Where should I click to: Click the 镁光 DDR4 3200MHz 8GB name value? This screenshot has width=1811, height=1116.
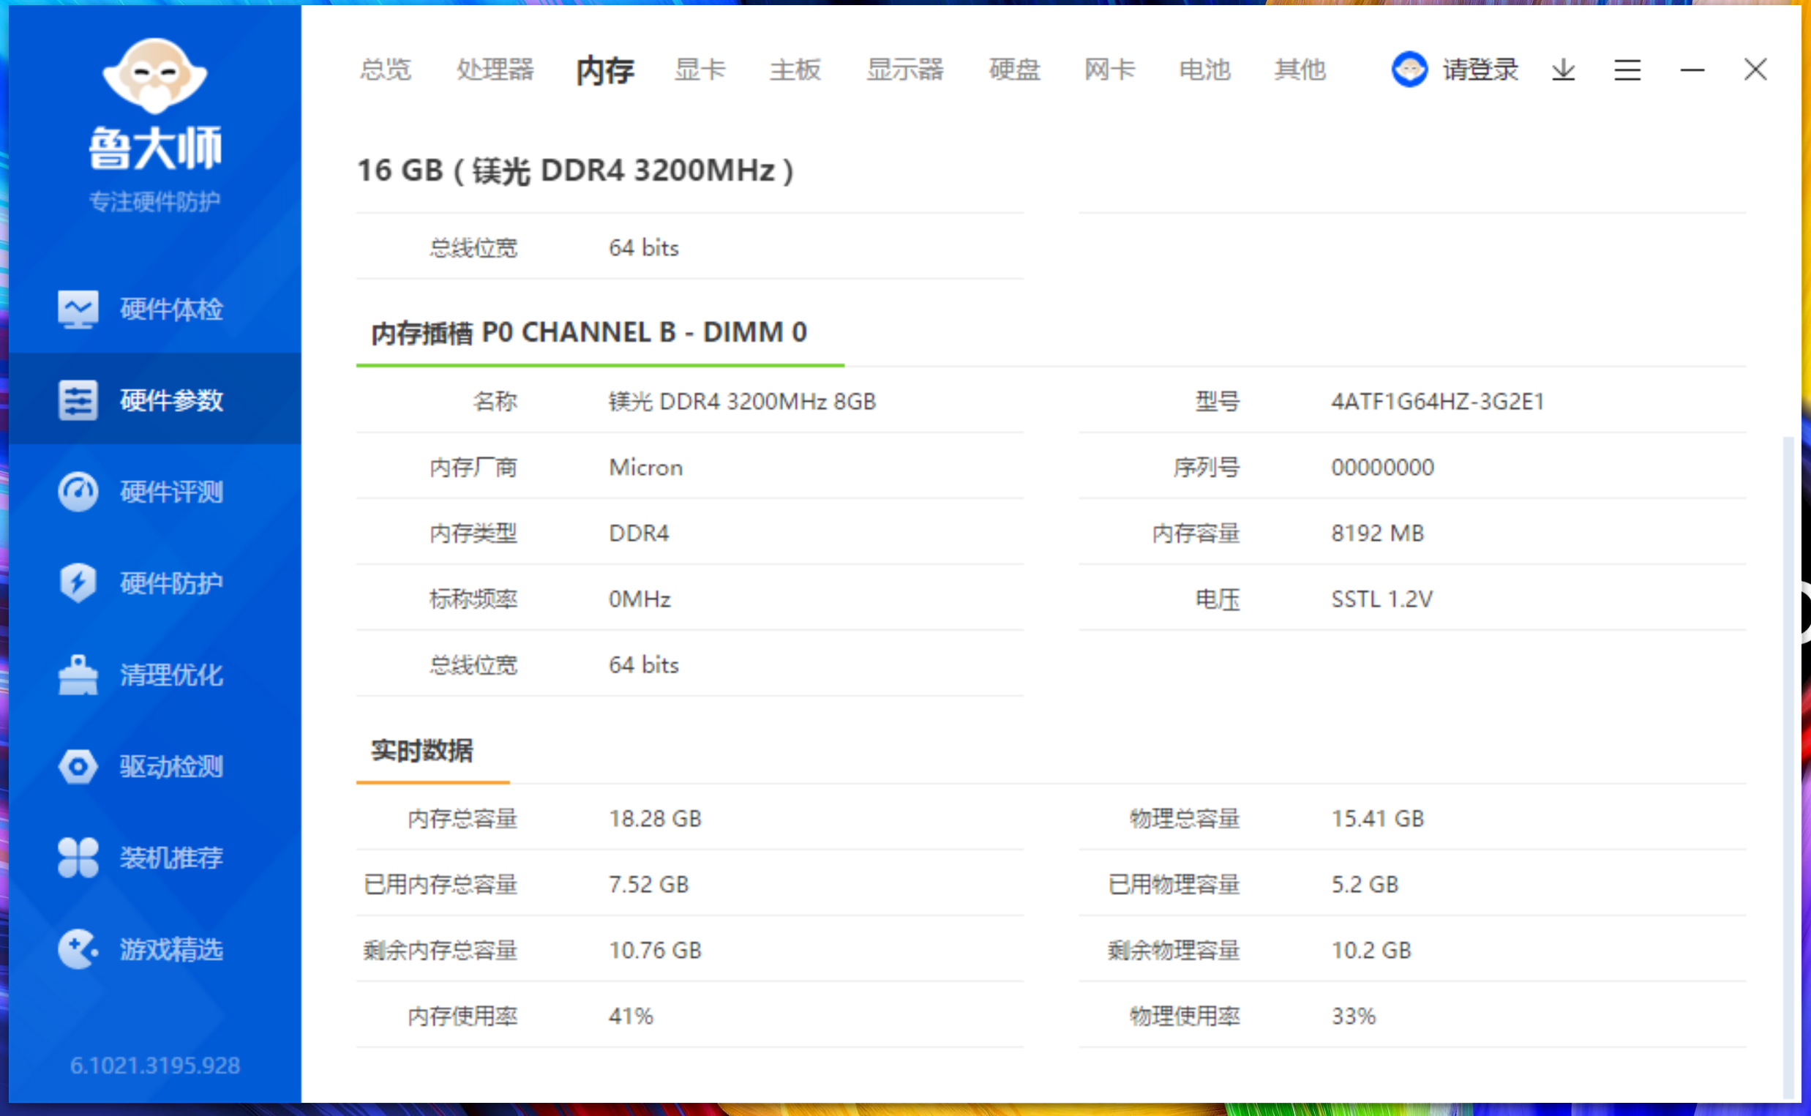742,402
